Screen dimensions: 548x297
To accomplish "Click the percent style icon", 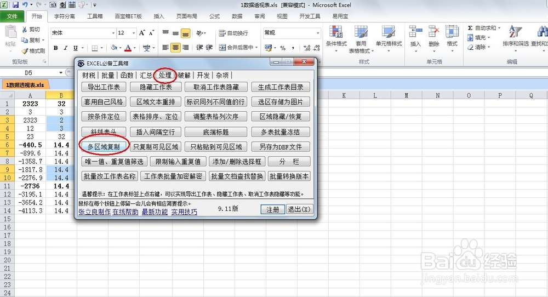I will [x=283, y=48].
